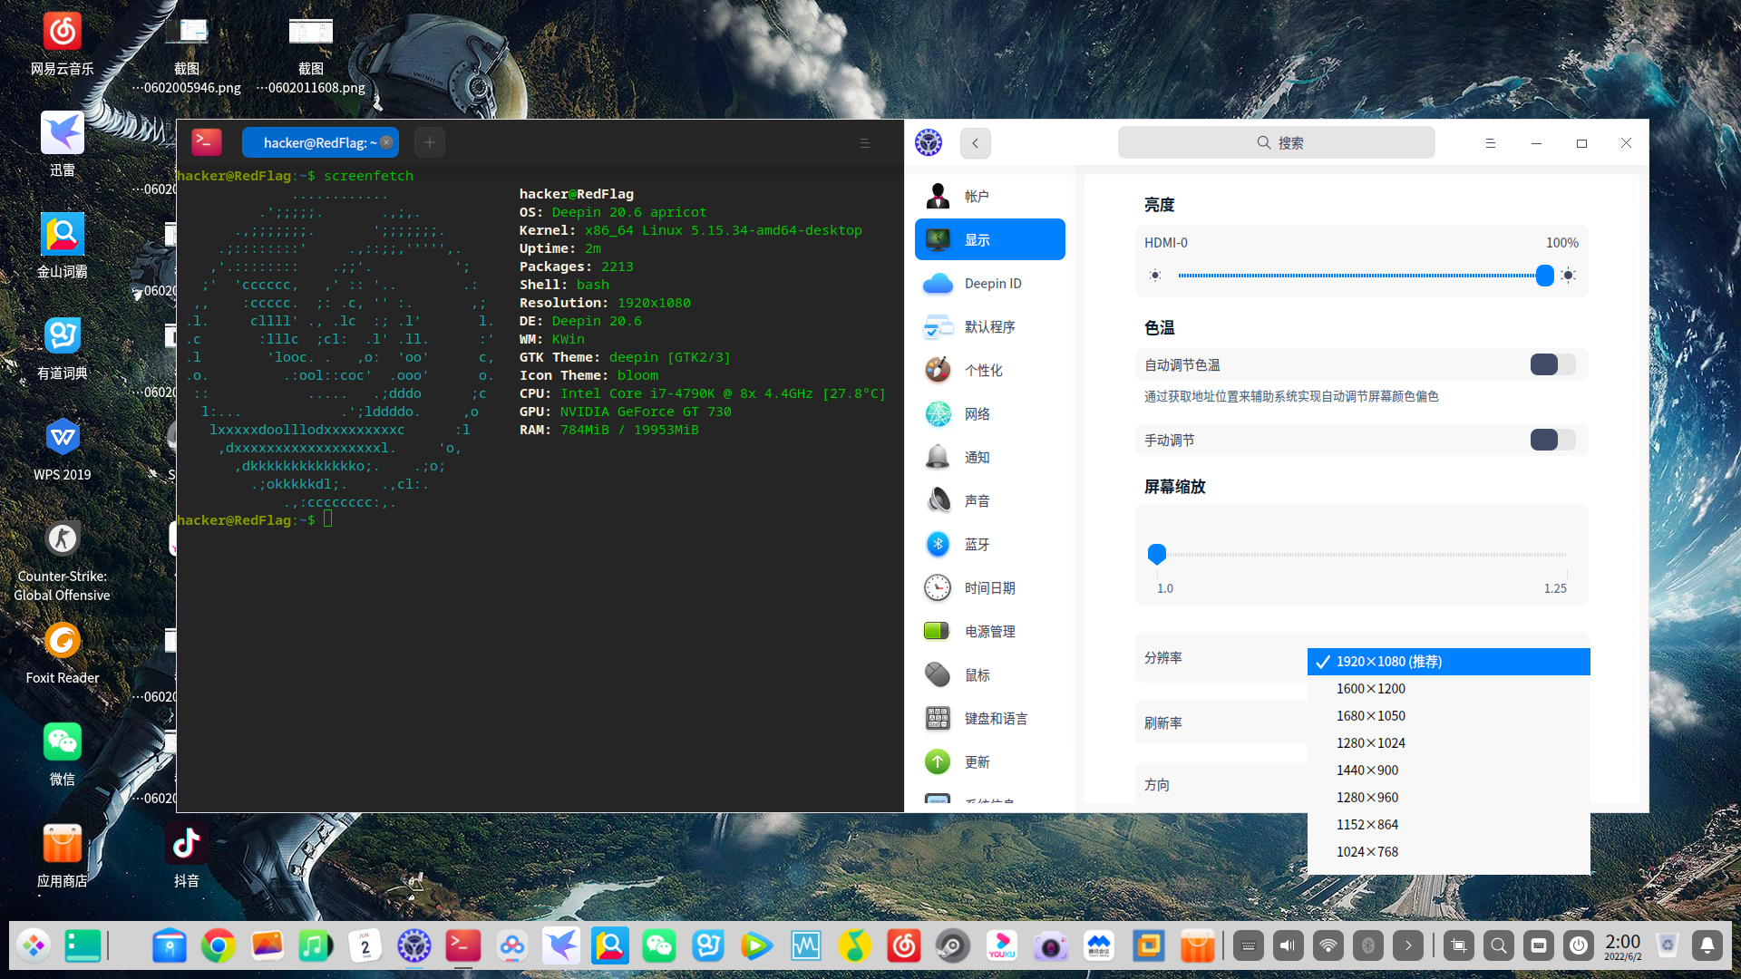Image resolution: width=1741 pixels, height=979 pixels.
Task: Choose 1280×1024 in the resolution dropdown
Action: pyautogui.click(x=1370, y=742)
